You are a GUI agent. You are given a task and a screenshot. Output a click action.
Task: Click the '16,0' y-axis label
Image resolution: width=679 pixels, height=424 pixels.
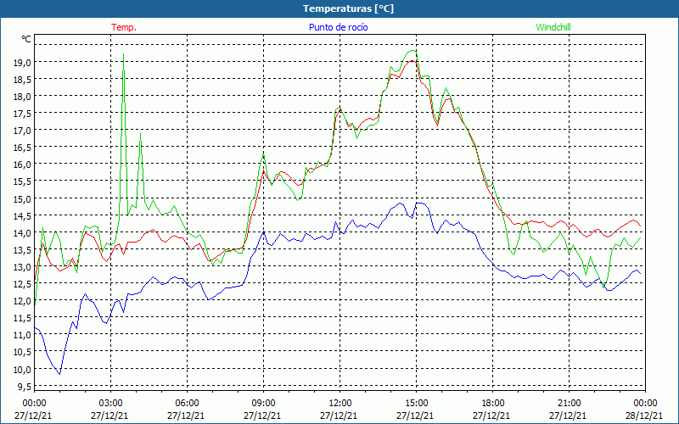coord(23,165)
